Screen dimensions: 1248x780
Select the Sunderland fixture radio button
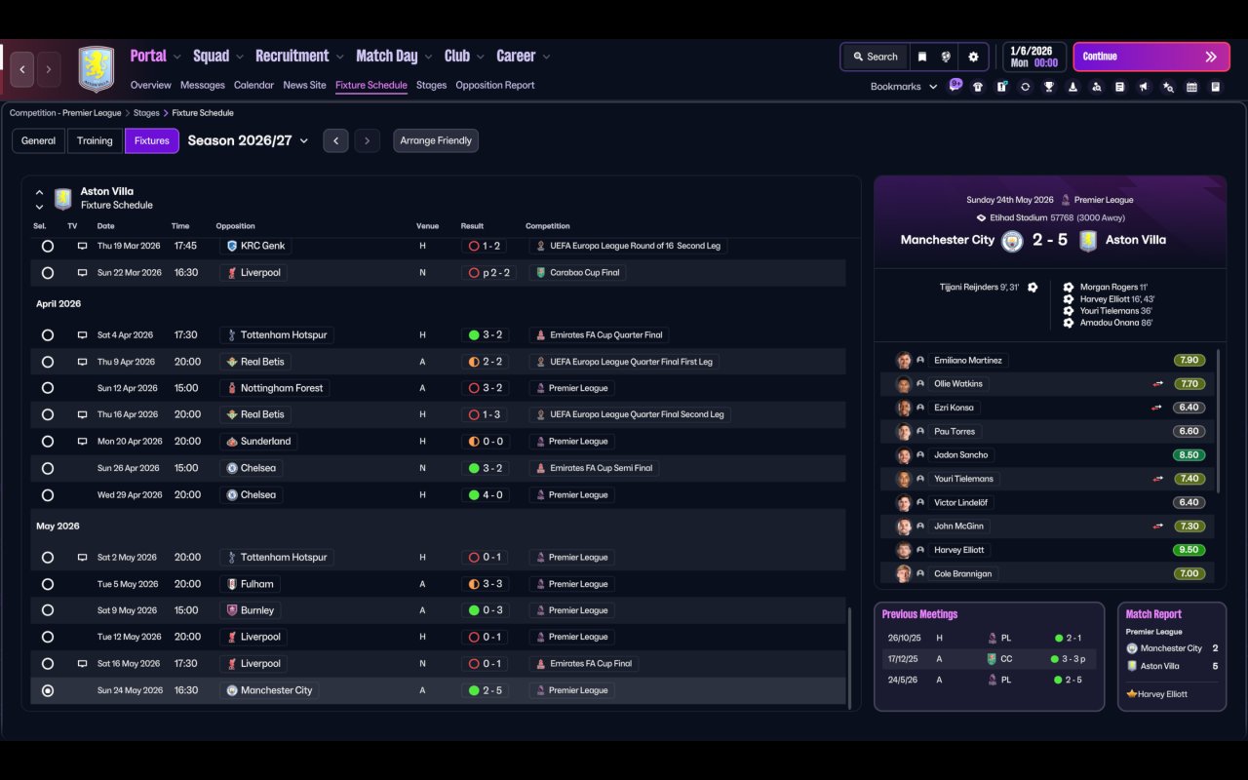pos(48,442)
